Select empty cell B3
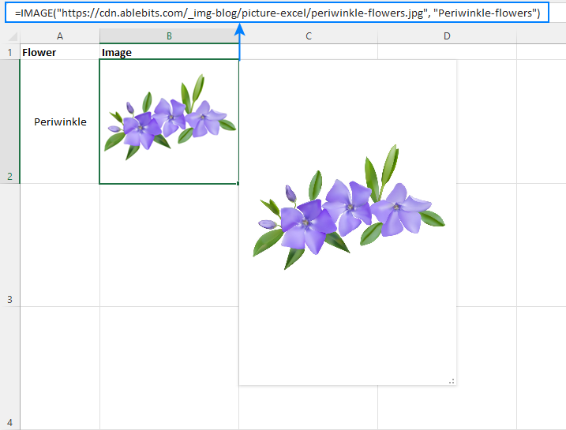The image size is (566, 430). pyautogui.click(x=169, y=245)
